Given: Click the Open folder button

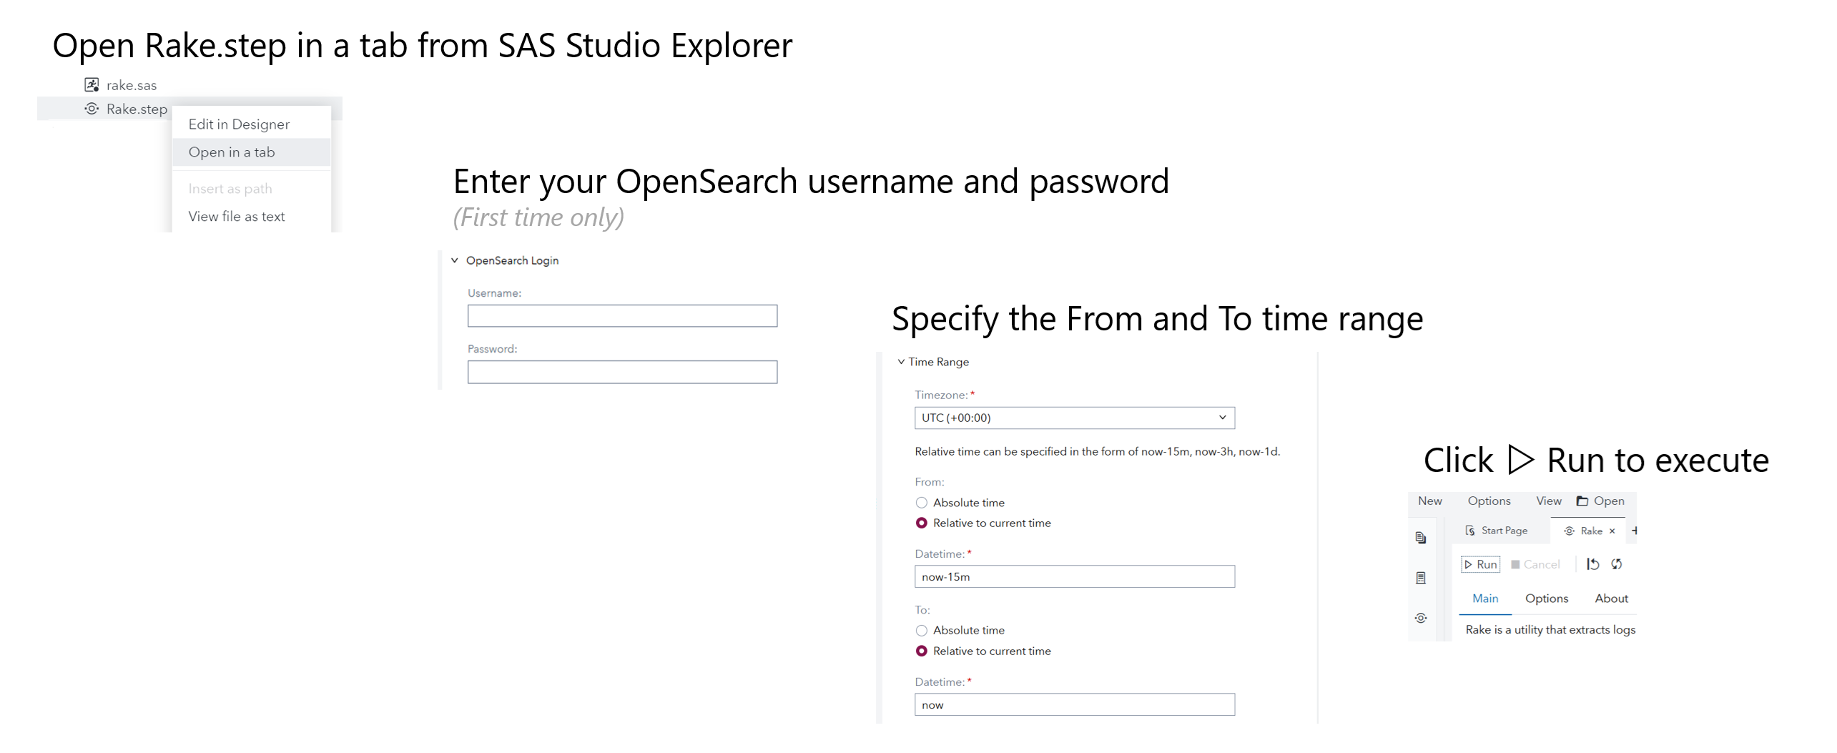Looking at the screenshot, I should [1600, 501].
